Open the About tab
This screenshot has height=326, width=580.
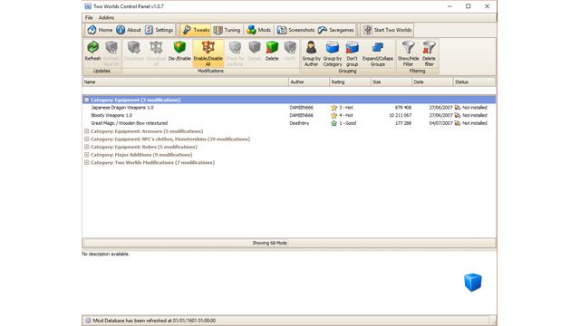pos(129,30)
